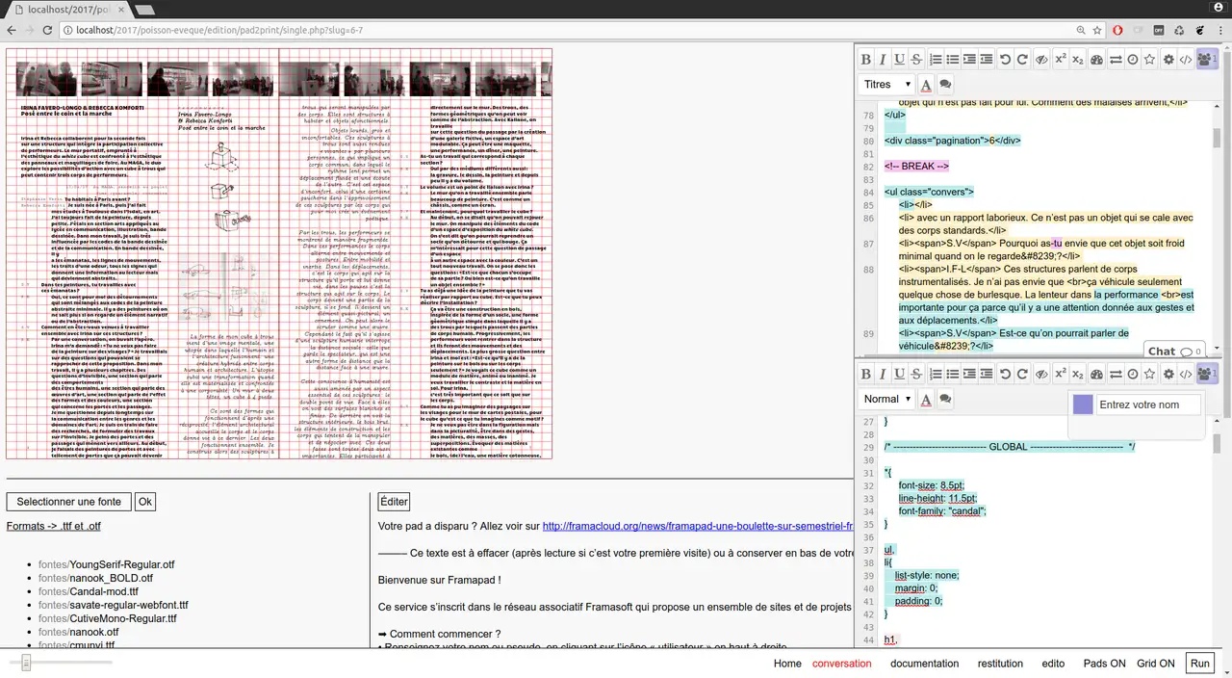
Task: Open the Normal style dropdown
Action: (886, 399)
